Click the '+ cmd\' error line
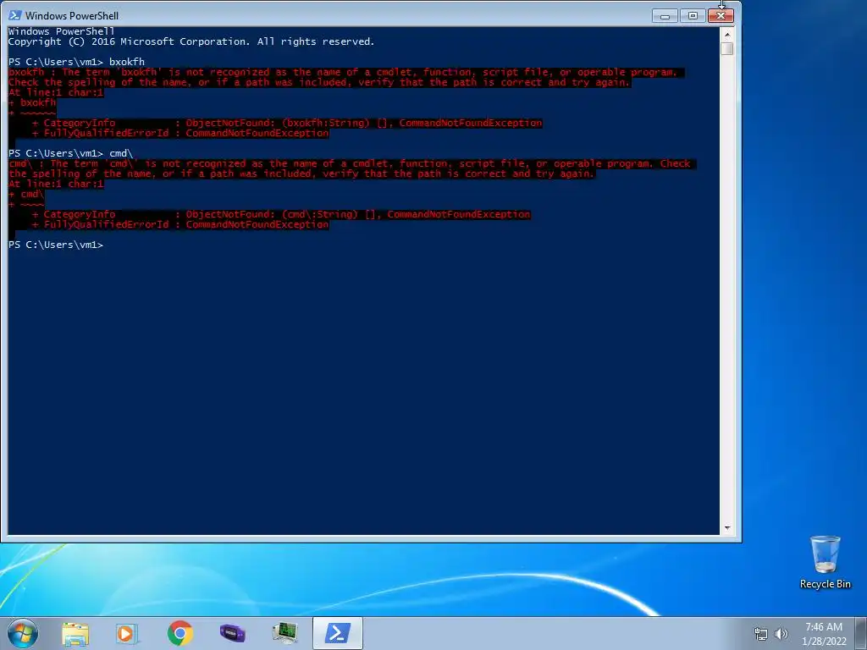The image size is (867, 650). click(26, 194)
